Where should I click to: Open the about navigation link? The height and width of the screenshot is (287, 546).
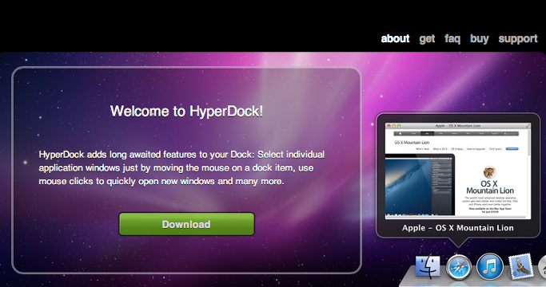coord(395,38)
